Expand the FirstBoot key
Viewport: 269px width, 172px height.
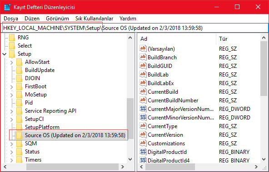(x=11, y=87)
